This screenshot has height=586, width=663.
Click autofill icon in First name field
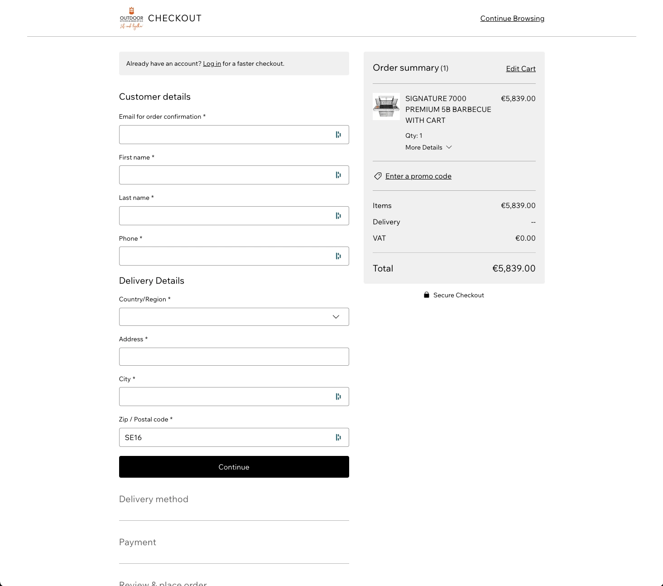(x=338, y=175)
